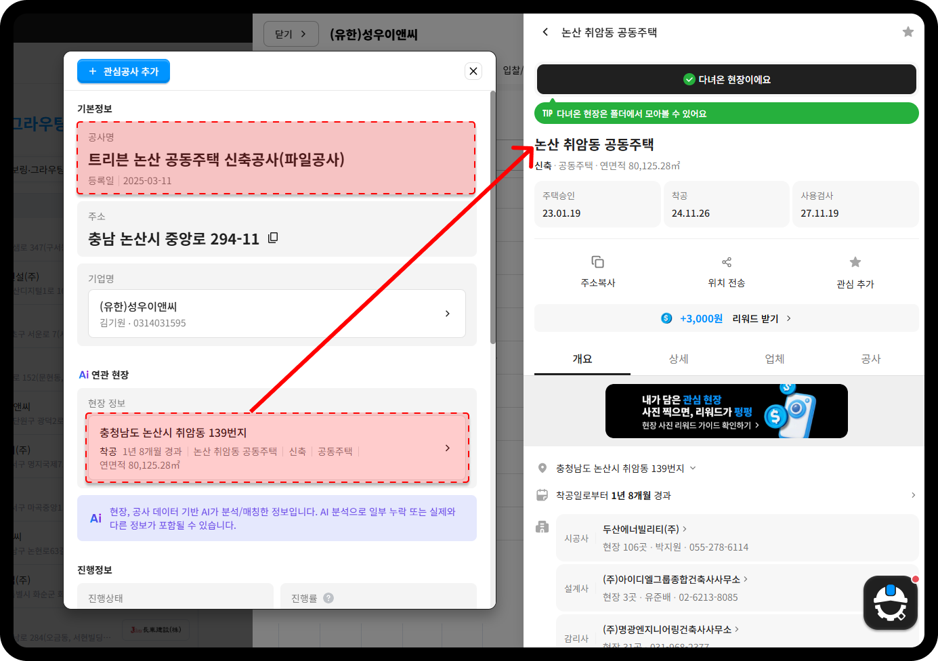Open the helmet assistant floating button
The height and width of the screenshot is (661, 938).
(891, 603)
